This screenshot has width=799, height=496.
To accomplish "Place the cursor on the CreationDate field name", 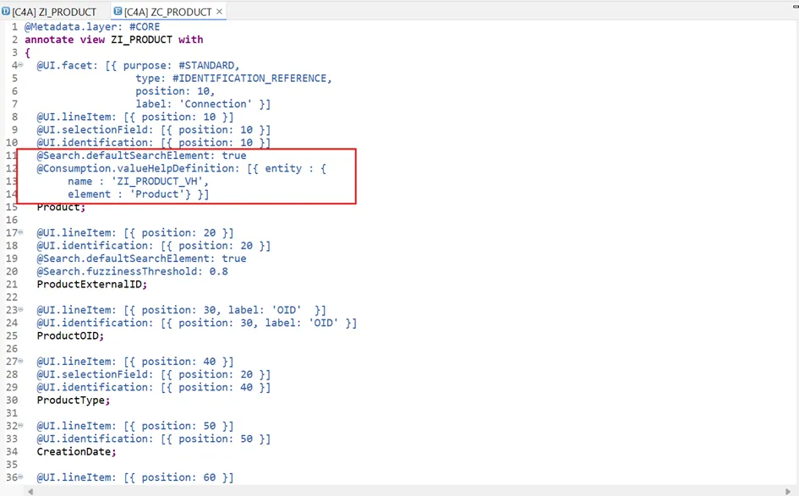I will [x=74, y=452].
